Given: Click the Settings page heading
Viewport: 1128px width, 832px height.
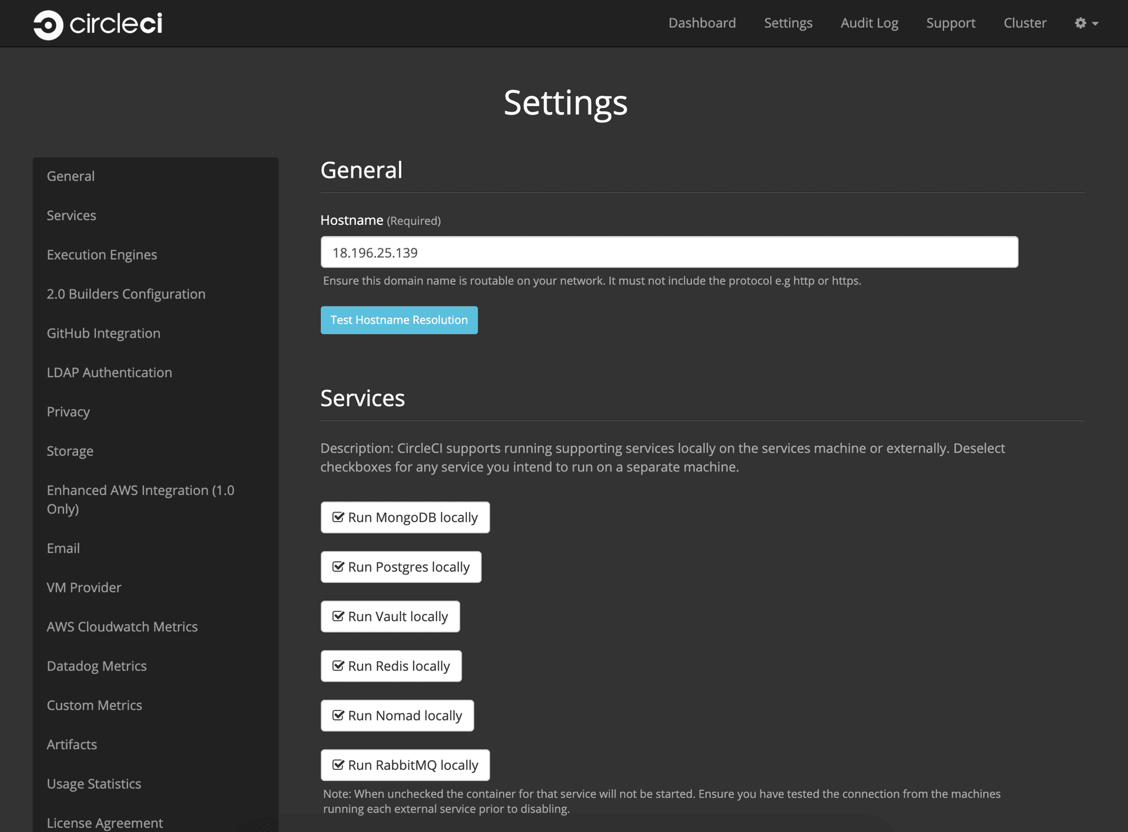Looking at the screenshot, I should 565,103.
